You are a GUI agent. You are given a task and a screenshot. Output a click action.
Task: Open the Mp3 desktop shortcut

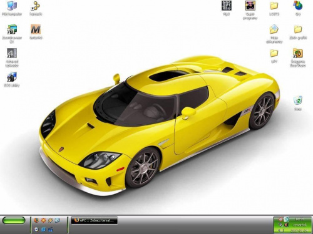tap(227, 8)
